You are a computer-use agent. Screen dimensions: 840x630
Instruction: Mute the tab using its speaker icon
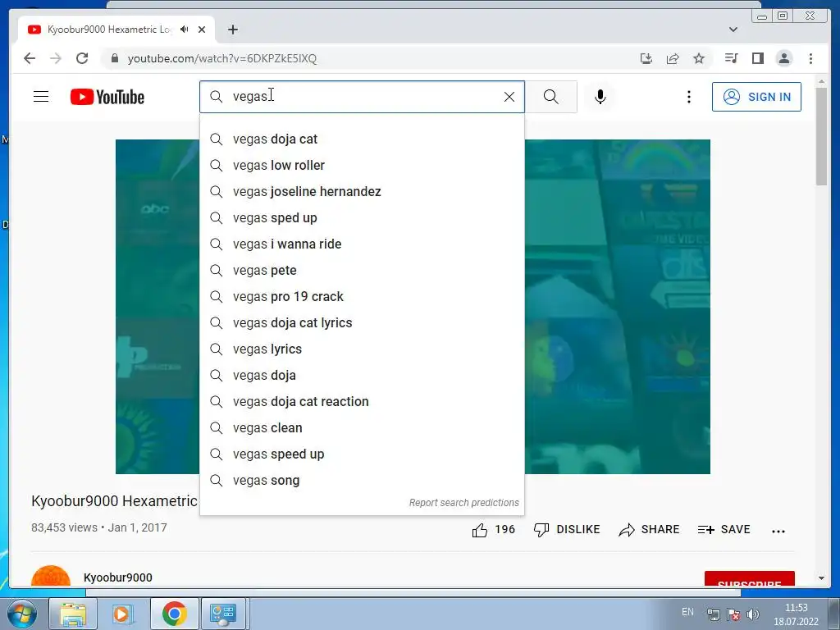(185, 30)
